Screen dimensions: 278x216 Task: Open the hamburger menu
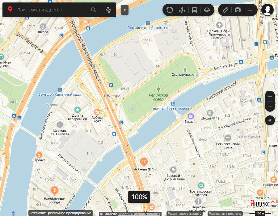click(250, 10)
